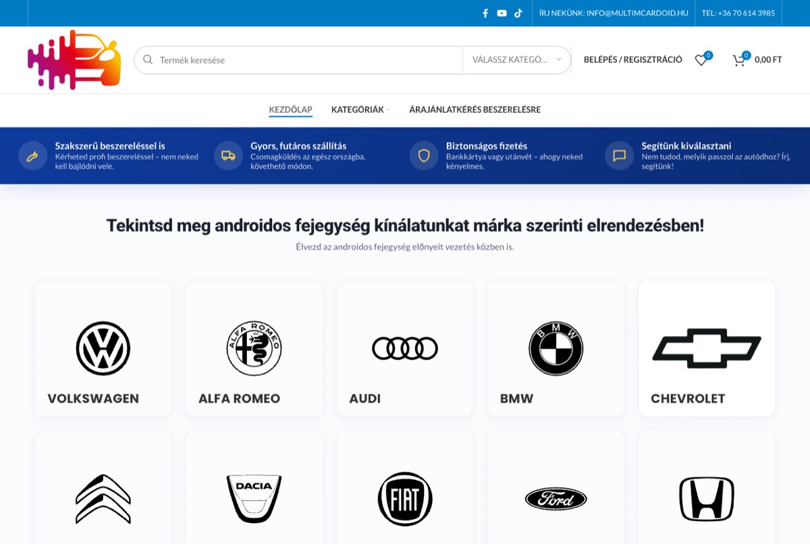
Task: Click Belépés / Regisztráció link
Action: point(633,60)
